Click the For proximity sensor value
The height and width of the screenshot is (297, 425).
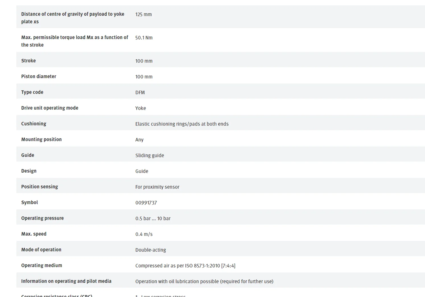click(157, 187)
